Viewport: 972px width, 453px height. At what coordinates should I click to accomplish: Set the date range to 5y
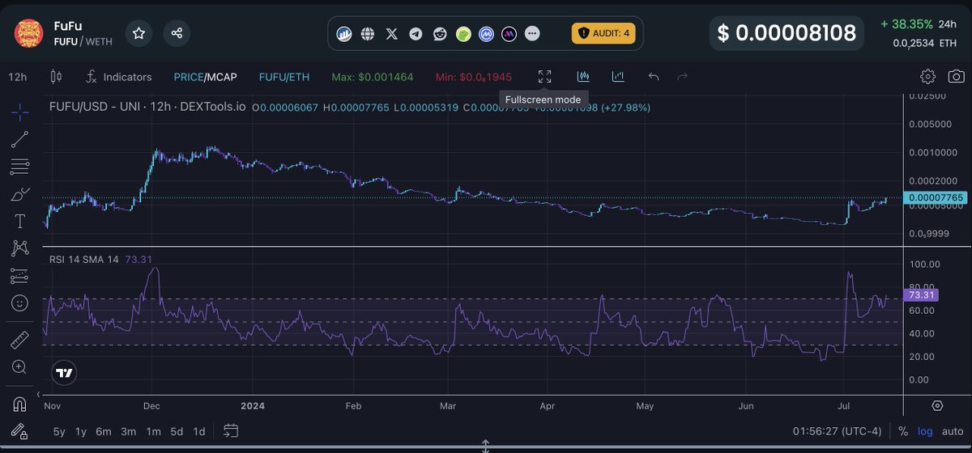pyautogui.click(x=59, y=431)
